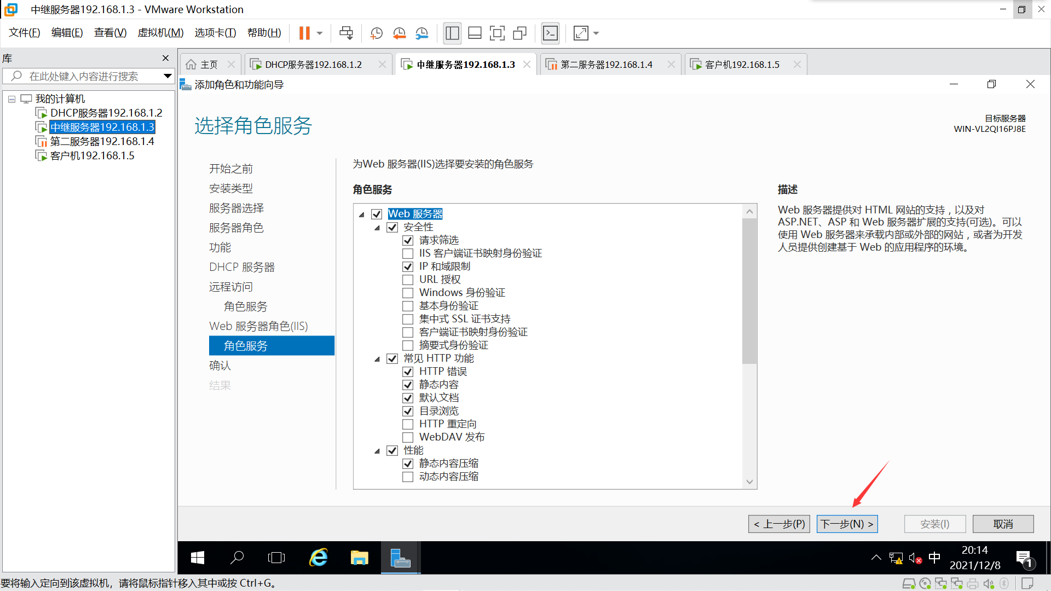Open the console view icon
The width and height of the screenshot is (1051, 591).
tap(550, 33)
